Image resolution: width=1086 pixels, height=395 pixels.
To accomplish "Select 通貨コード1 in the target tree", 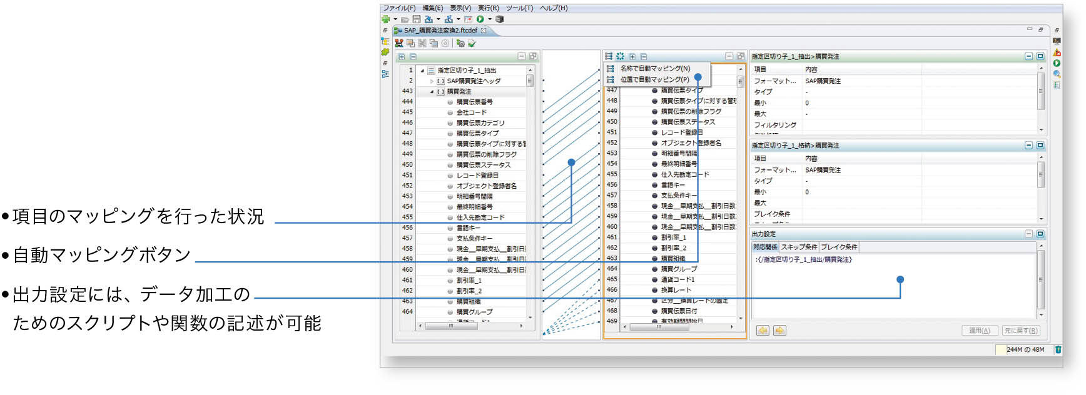I will click(678, 279).
